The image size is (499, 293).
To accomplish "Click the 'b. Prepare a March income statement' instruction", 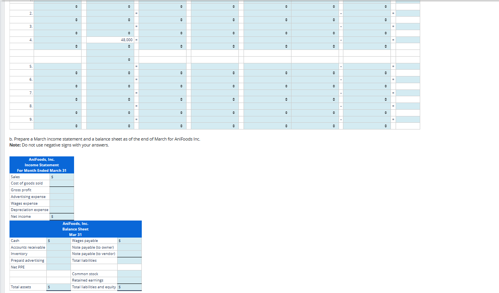I will click(x=105, y=139).
